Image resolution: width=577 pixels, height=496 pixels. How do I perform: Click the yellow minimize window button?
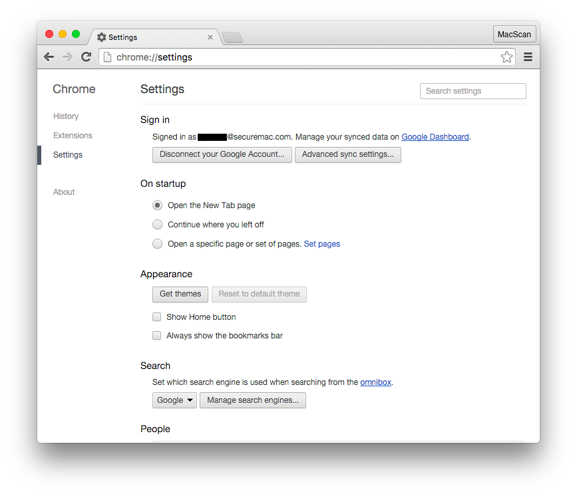click(x=63, y=34)
